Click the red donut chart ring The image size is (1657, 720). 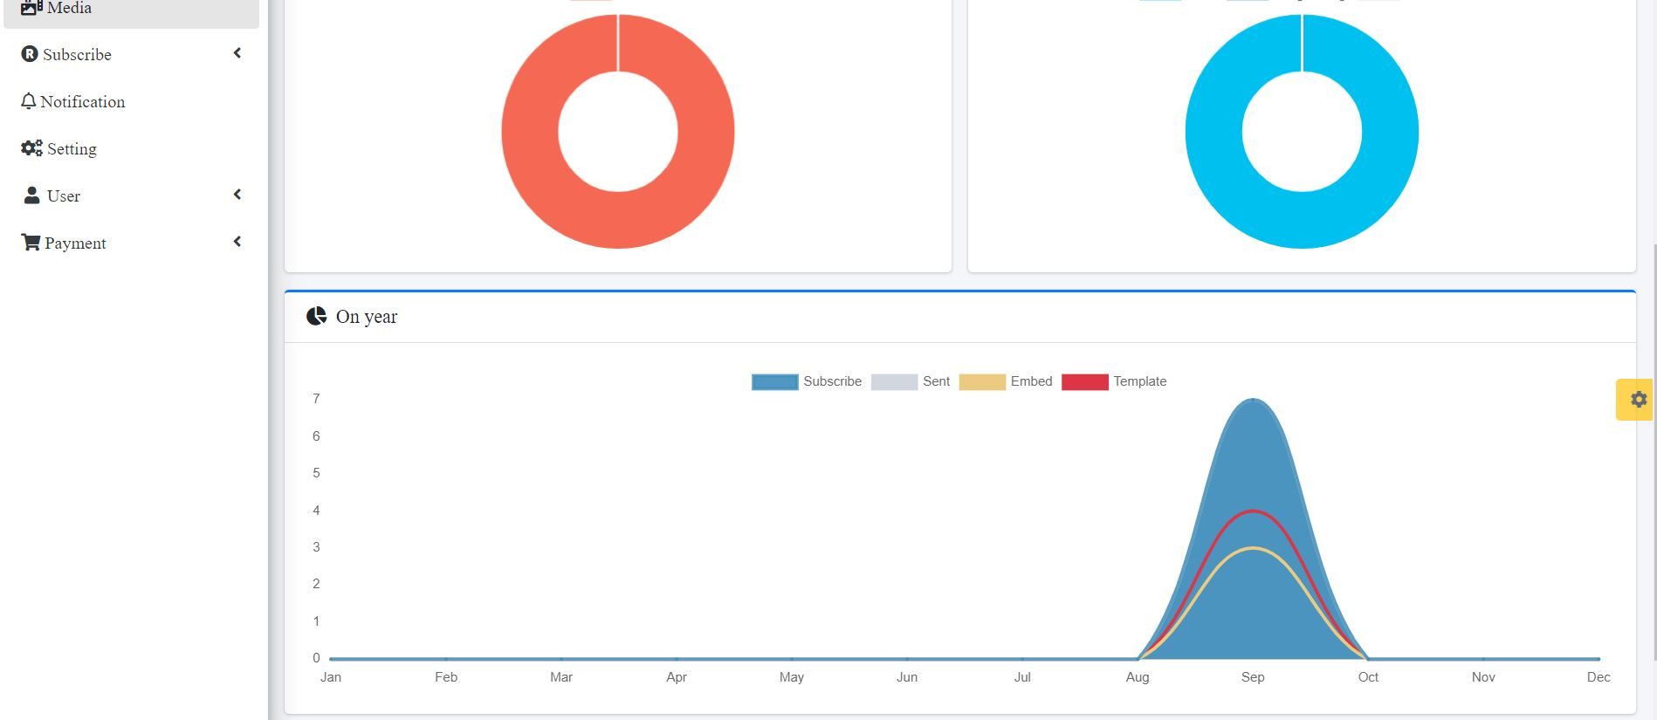(531, 131)
